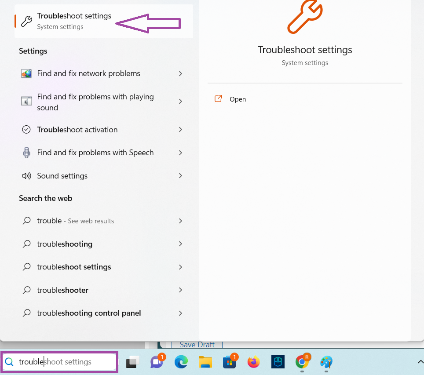Open the Chat app with notification badge

tap(157, 361)
